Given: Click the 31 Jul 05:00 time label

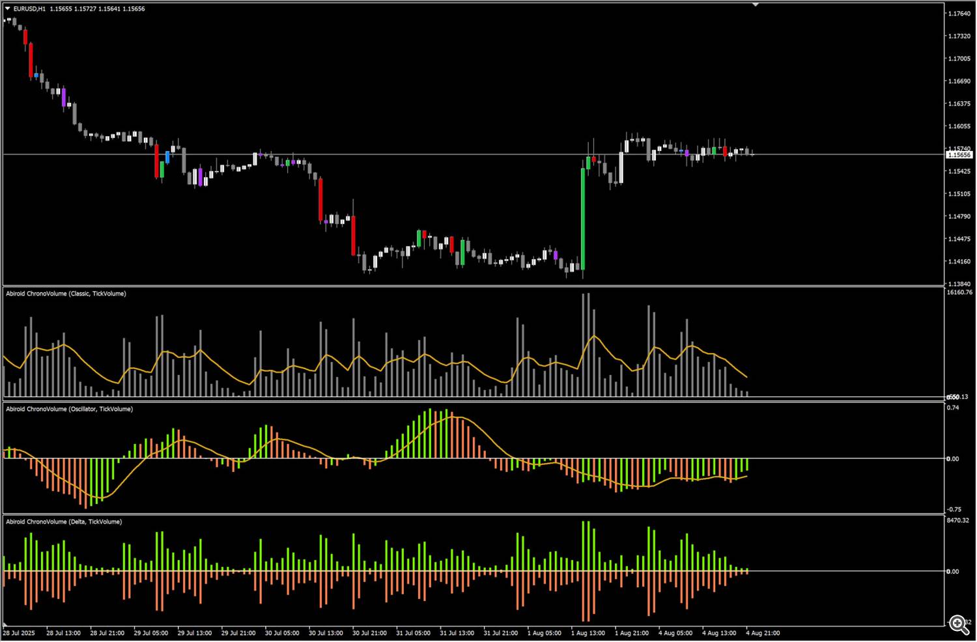Looking at the screenshot, I should tap(413, 633).
